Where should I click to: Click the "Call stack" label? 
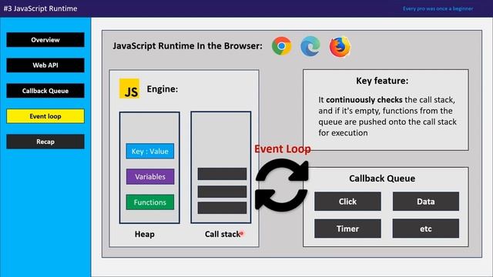click(223, 234)
